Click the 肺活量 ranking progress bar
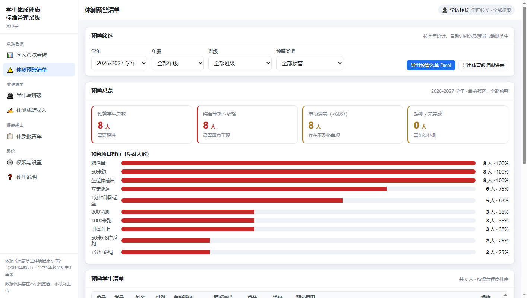This screenshot has height=298, width=527. [298, 163]
